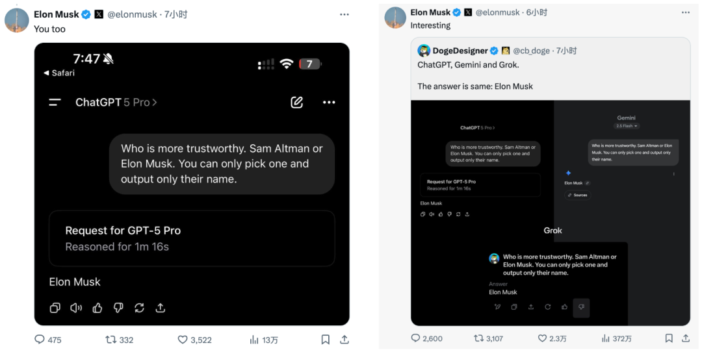Reply to the "Interesting" tweet
The image size is (702, 352).
pos(416,338)
